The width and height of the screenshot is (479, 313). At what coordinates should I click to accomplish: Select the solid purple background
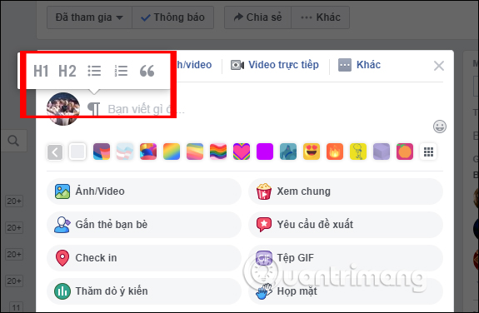pos(265,152)
